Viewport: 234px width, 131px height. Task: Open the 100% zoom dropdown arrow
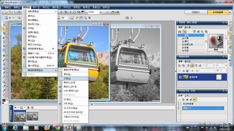[101, 12]
